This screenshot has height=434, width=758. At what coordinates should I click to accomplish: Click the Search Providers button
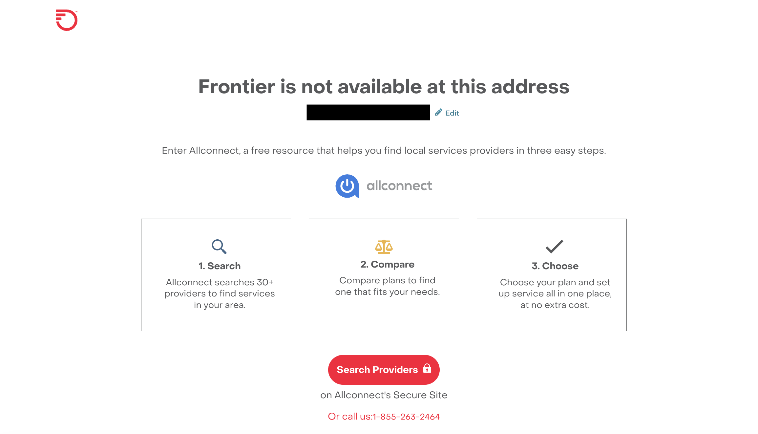(x=384, y=370)
